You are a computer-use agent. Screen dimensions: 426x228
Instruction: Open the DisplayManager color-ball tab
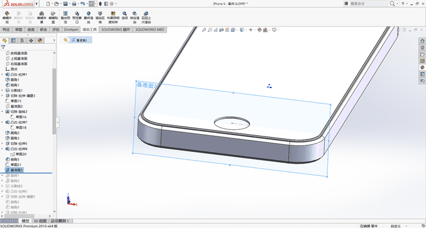pyautogui.click(x=40, y=40)
